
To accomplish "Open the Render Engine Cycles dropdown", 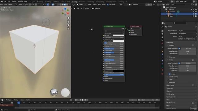I will pyautogui.click(x=188, y=31).
